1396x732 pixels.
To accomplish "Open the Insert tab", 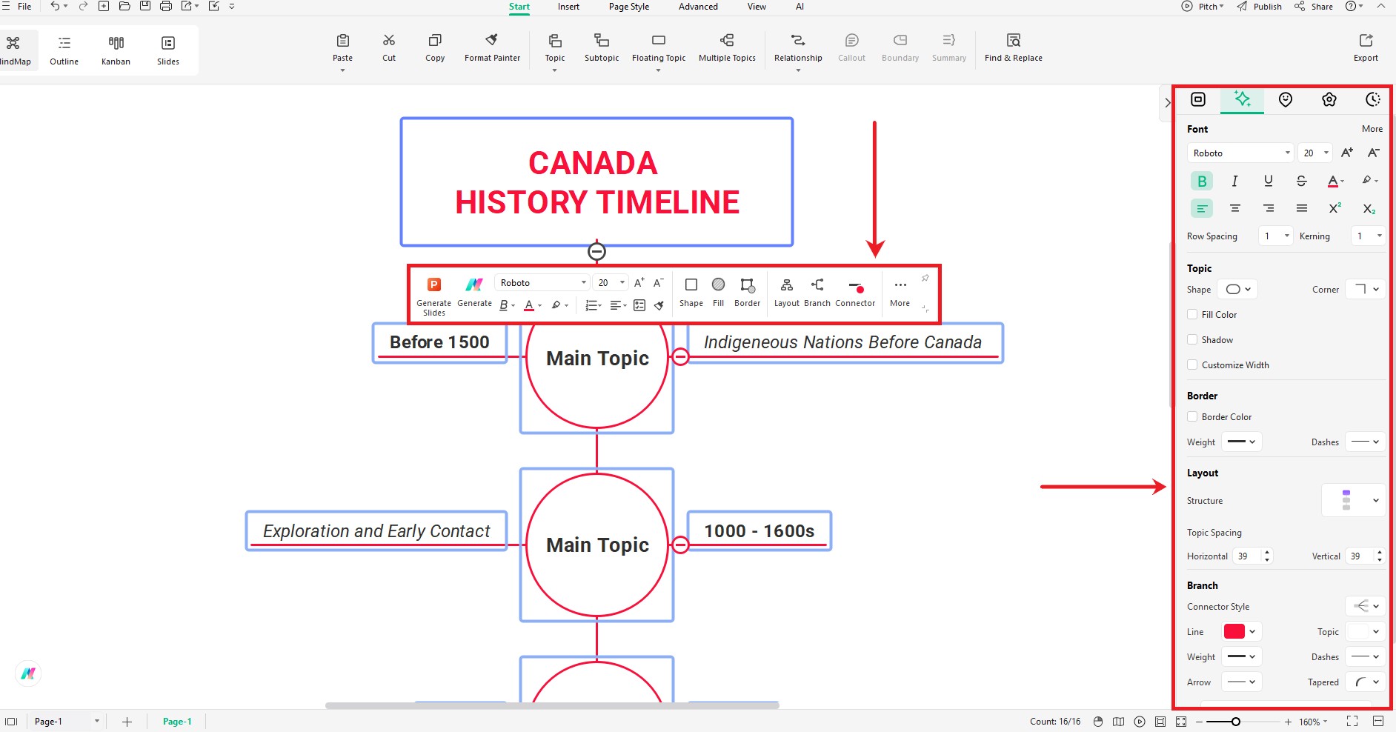I will point(568,7).
